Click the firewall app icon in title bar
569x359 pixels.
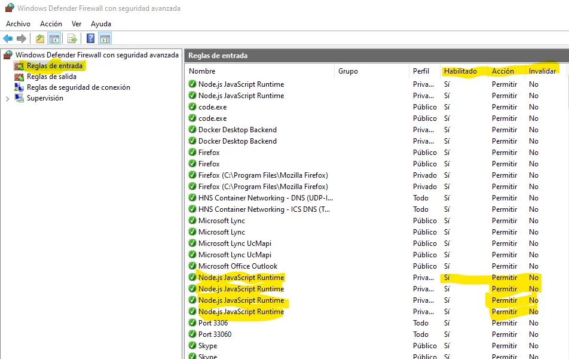click(10, 8)
